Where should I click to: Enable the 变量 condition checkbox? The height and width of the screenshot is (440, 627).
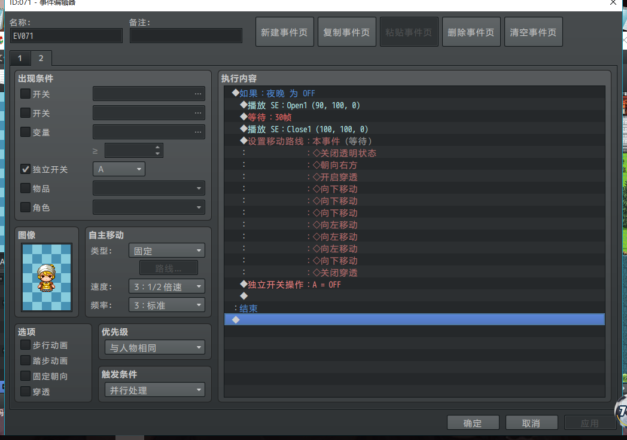click(x=25, y=132)
